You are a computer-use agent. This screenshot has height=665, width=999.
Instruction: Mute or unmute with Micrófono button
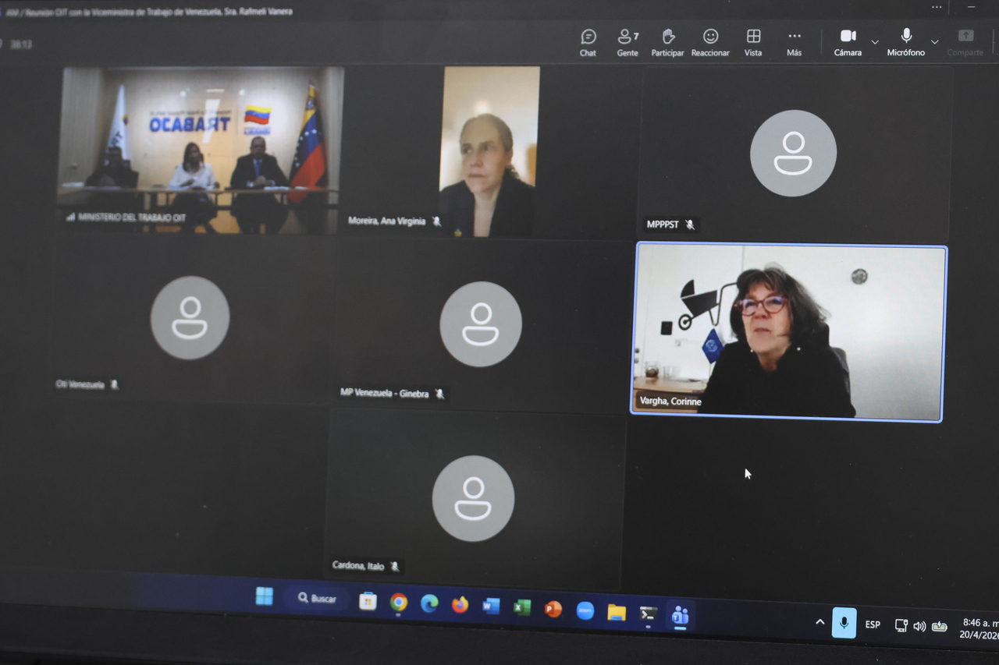(906, 42)
